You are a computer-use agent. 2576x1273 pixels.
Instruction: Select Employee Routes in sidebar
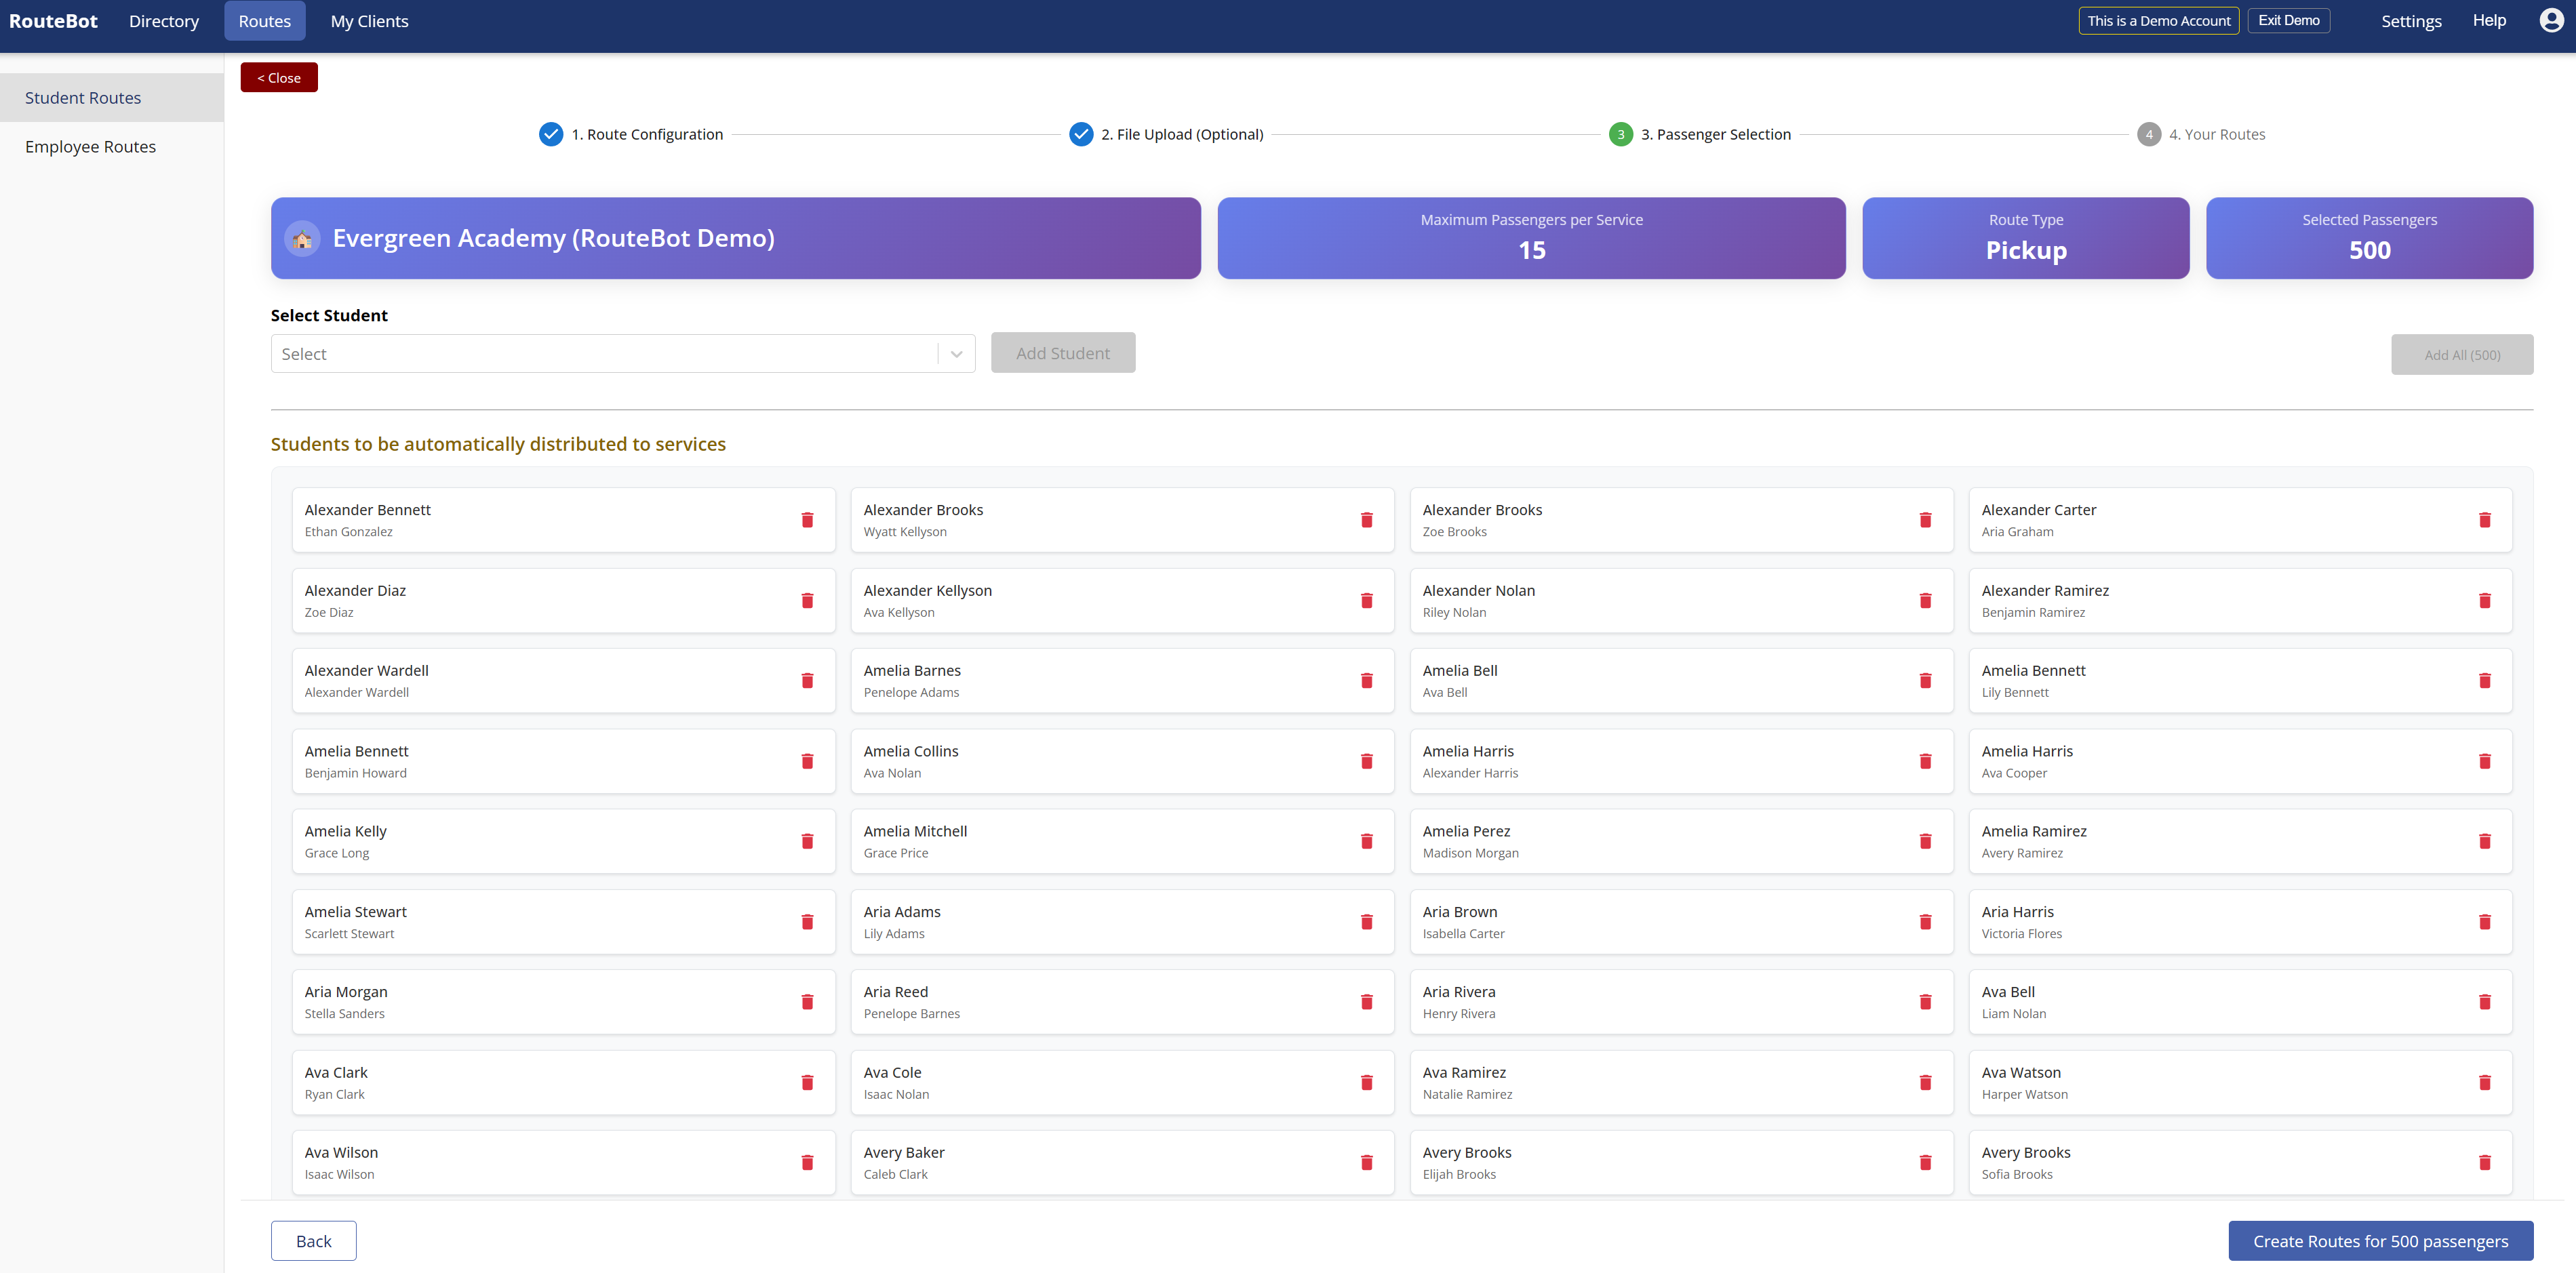(x=90, y=147)
